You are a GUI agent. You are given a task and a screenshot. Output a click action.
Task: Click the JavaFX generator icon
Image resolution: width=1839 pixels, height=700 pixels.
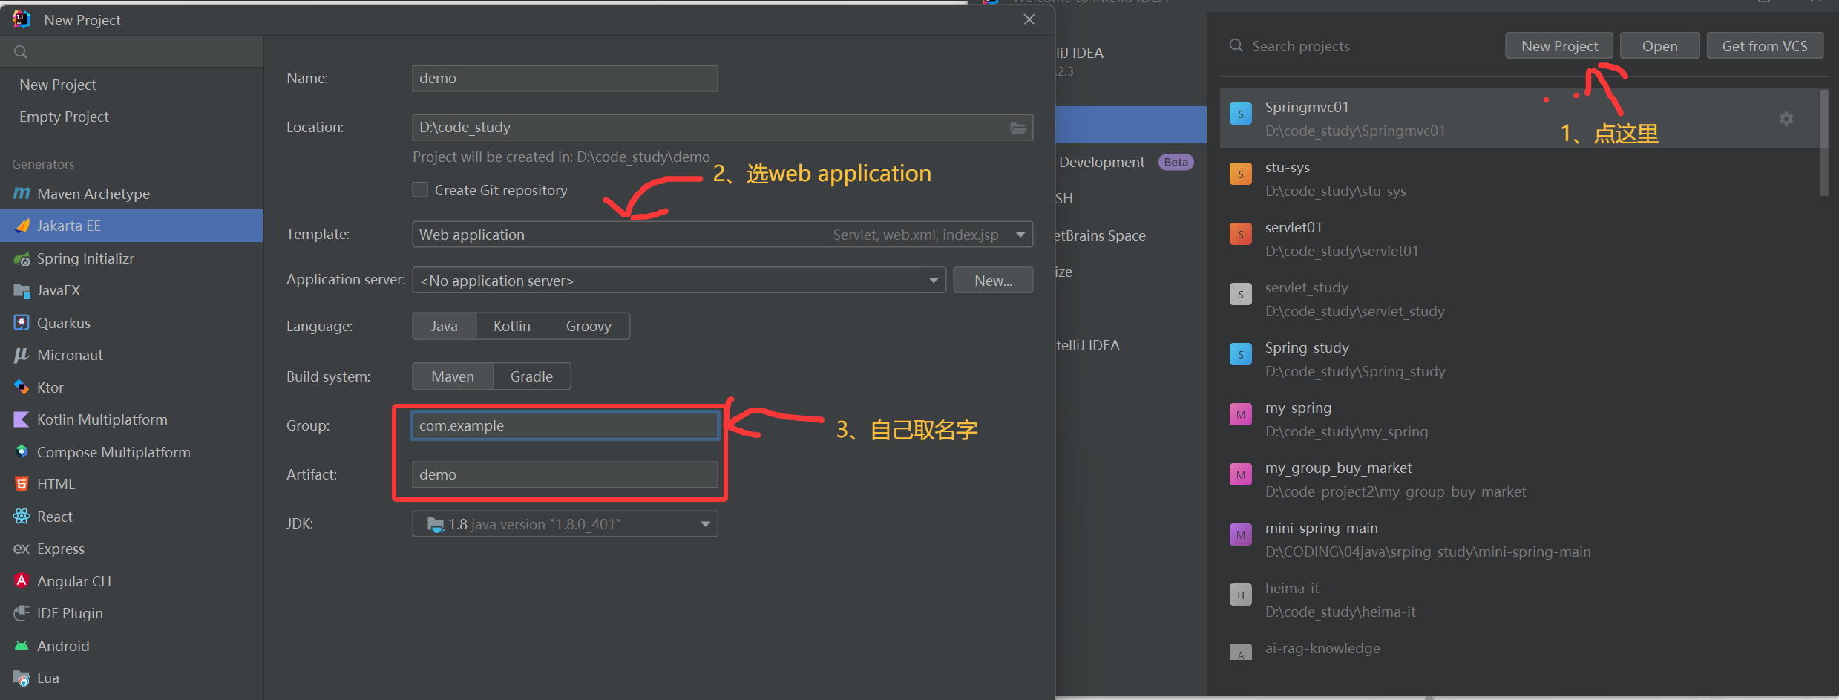[22, 290]
